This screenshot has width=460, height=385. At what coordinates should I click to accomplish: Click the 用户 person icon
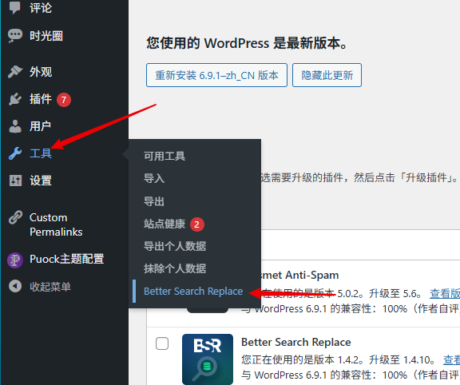(15, 126)
